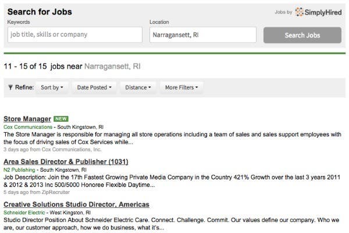This screenshot has height=233, width=349.
Task: Click the 'Jobs by' attribution text
Action: click(x=283, y=12)
